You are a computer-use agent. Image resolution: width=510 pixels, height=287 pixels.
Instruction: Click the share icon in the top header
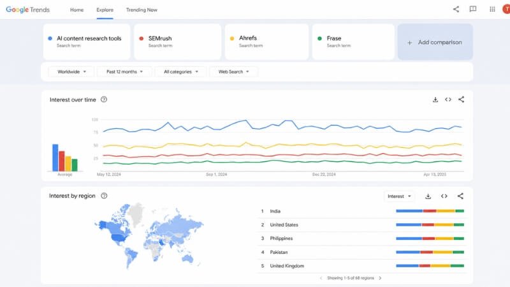point(456,9)
